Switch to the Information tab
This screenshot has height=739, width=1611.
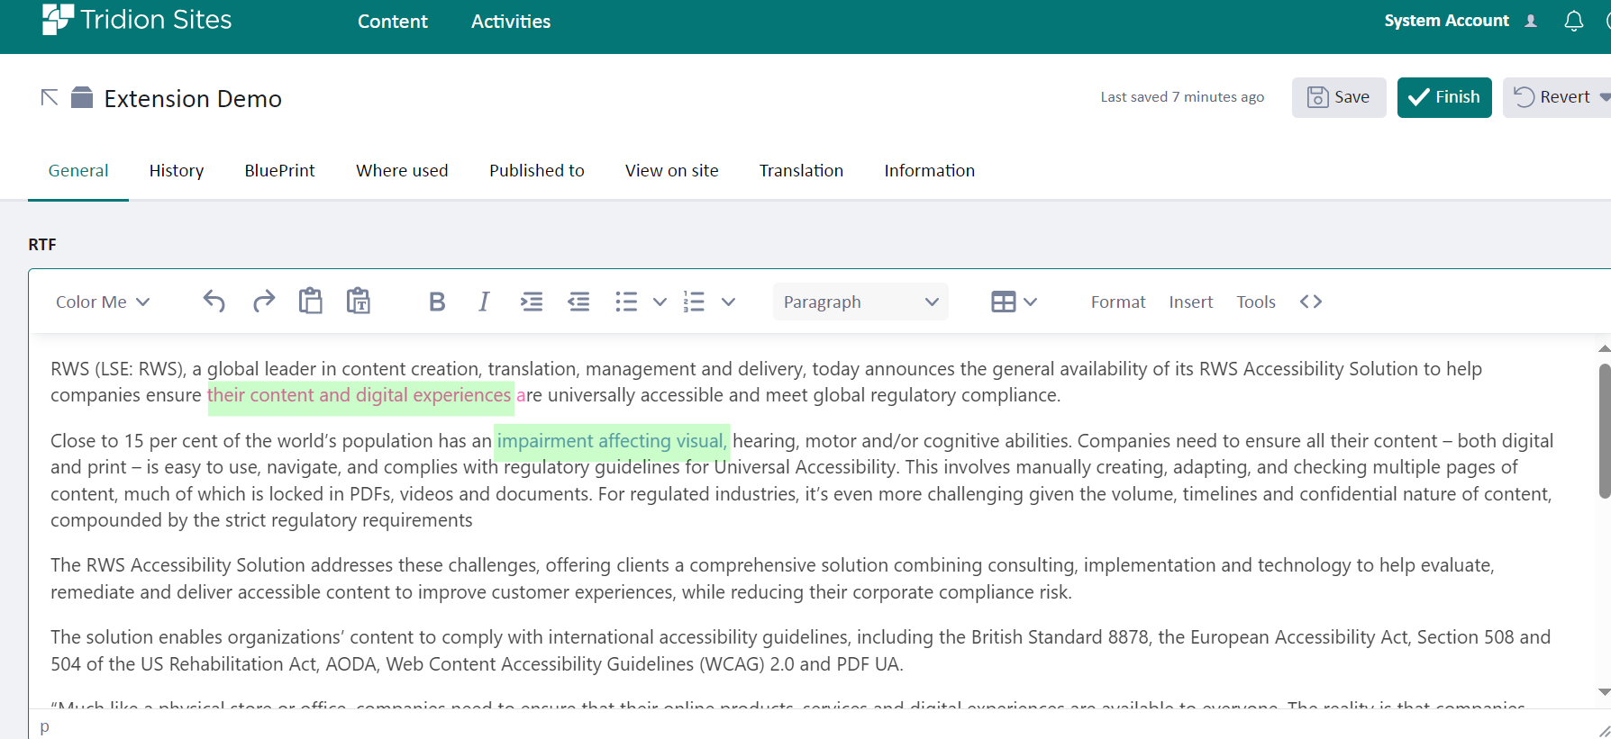[930, 171]
